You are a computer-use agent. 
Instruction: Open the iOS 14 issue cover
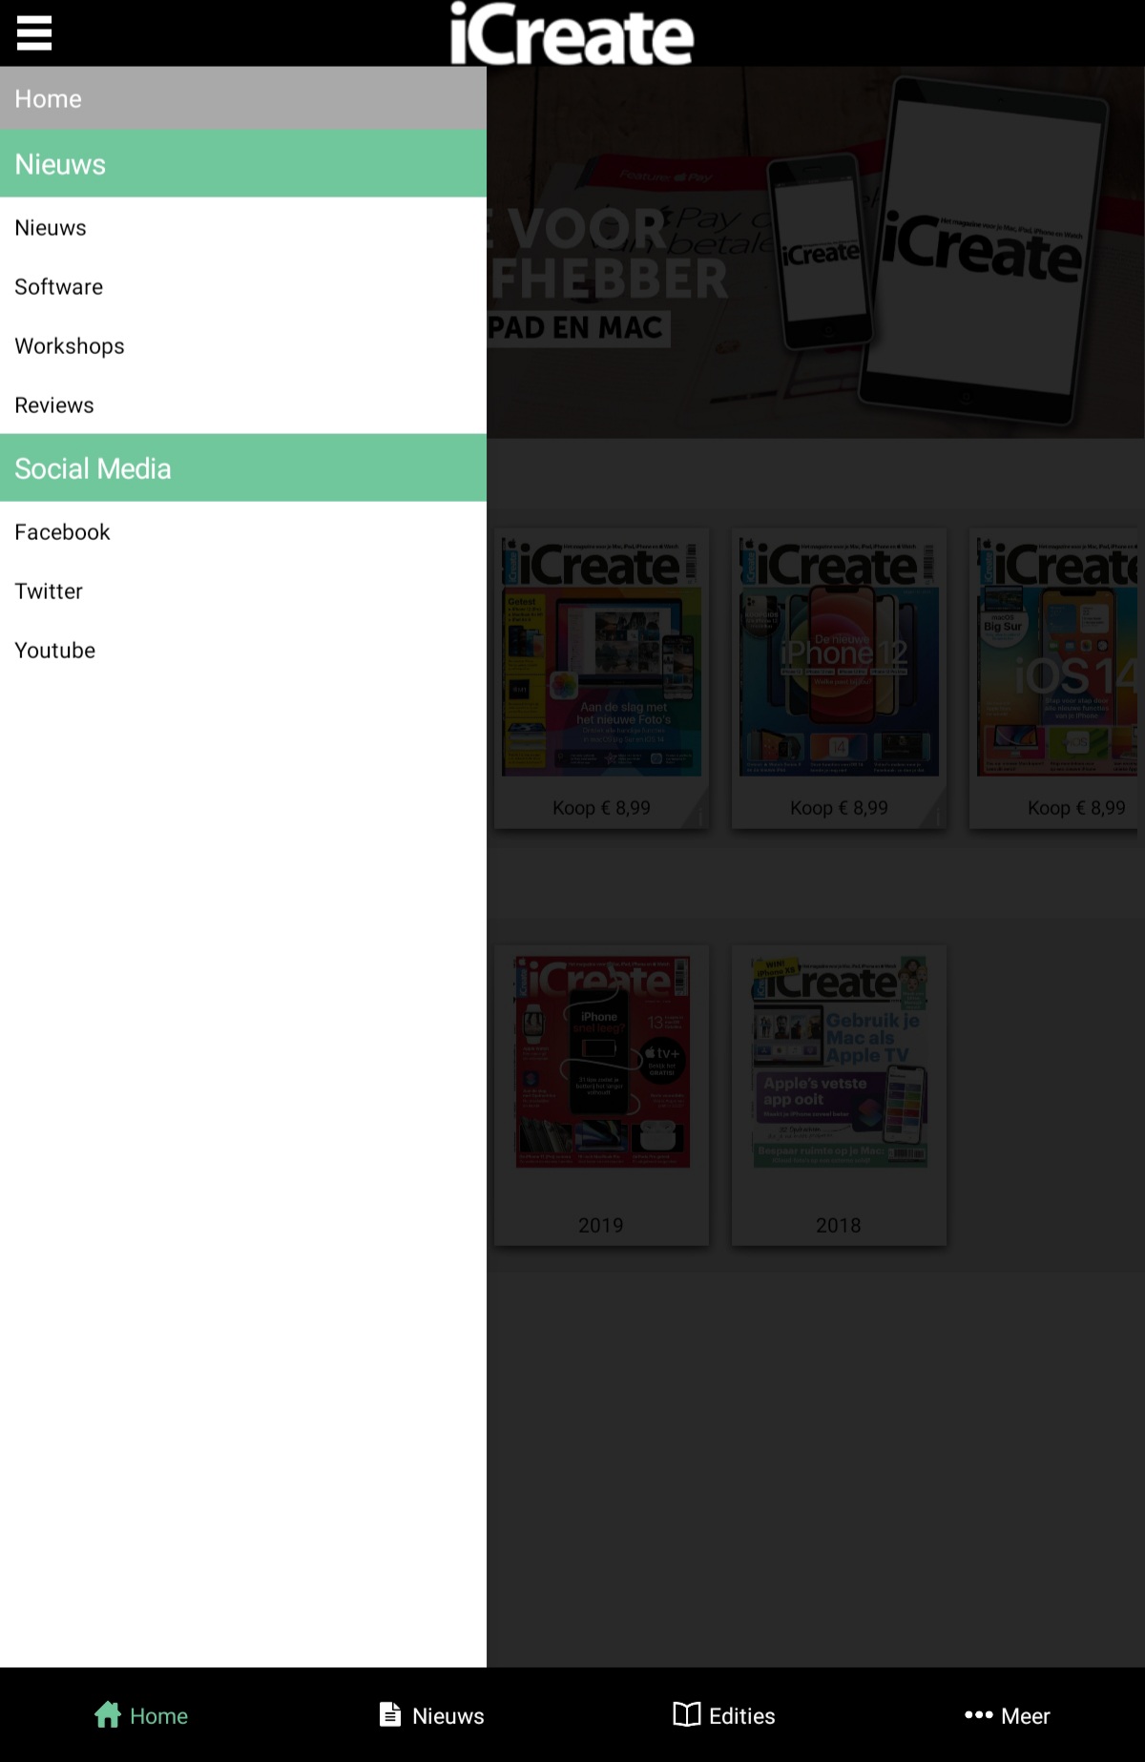(x=1057, y=657)
